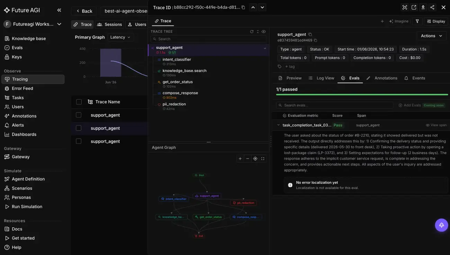Image resolution: width=450 pixels, height=255 pixels.
Task: Collapse the task_completion eval row
Action: (x=278, y=125)
